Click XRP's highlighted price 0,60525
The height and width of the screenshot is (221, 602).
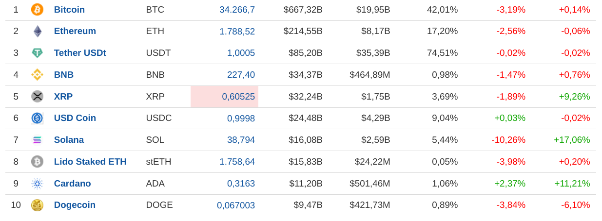(238, 97)
